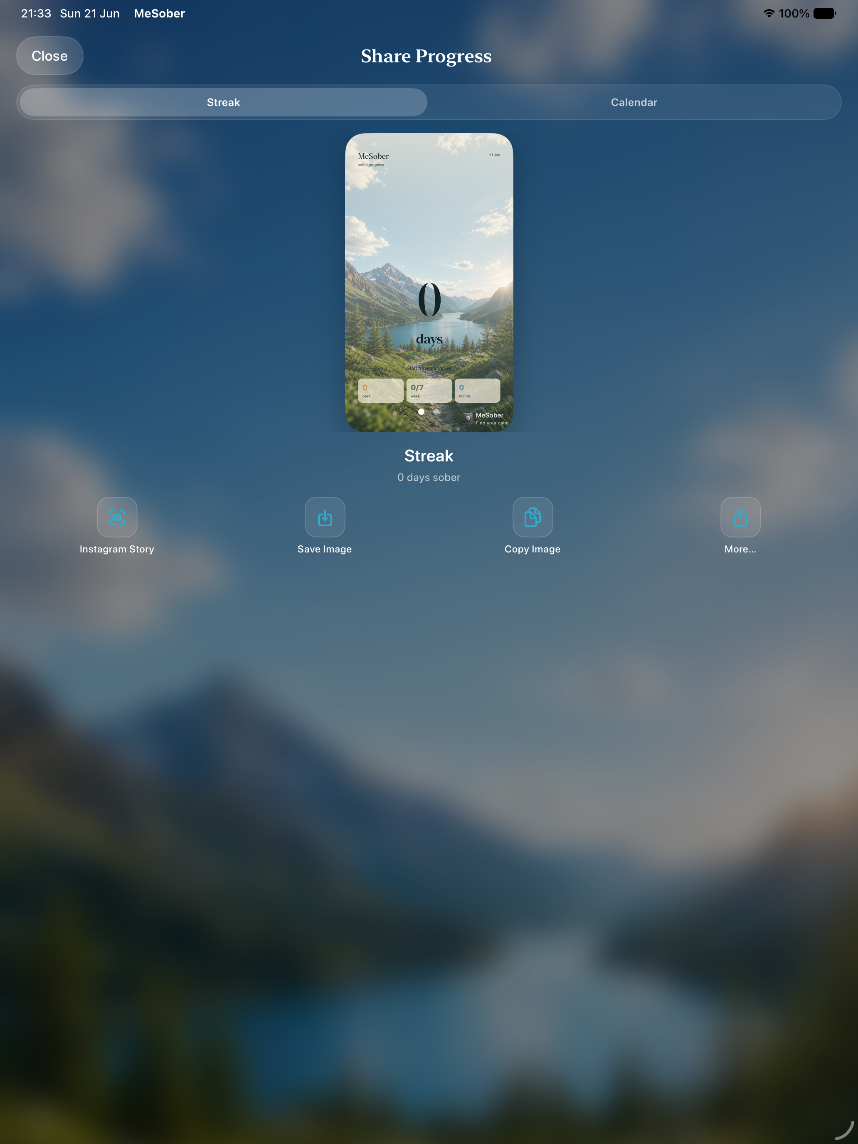Select the second page indicator dot
Image resolution: width=858 pixels, height=1144 pixels.
(x=436, y=412)
